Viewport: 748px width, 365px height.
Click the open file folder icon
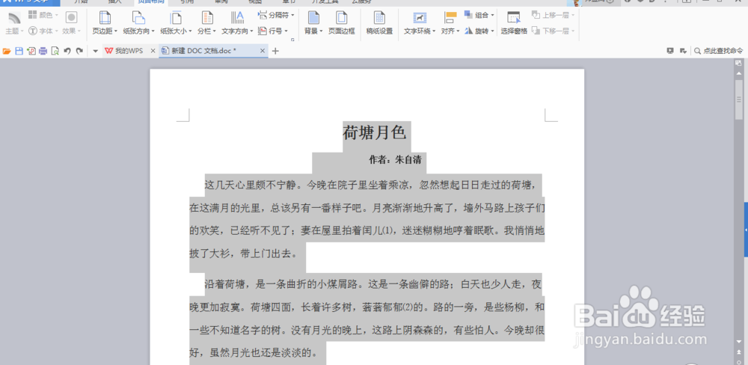[7, 51]
